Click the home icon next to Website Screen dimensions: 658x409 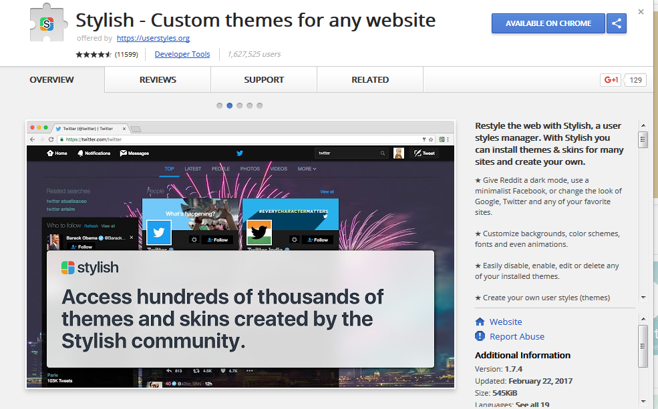pos(480,322)
